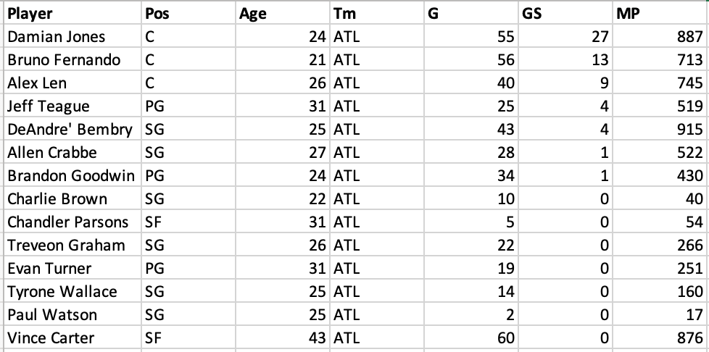Select the cell containing Damian Jones

click(72, 36)
